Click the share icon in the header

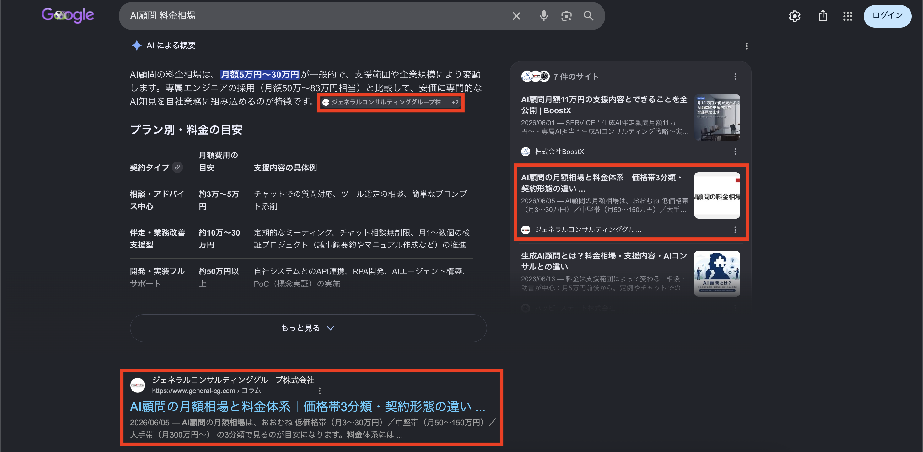tap(823, 15)
